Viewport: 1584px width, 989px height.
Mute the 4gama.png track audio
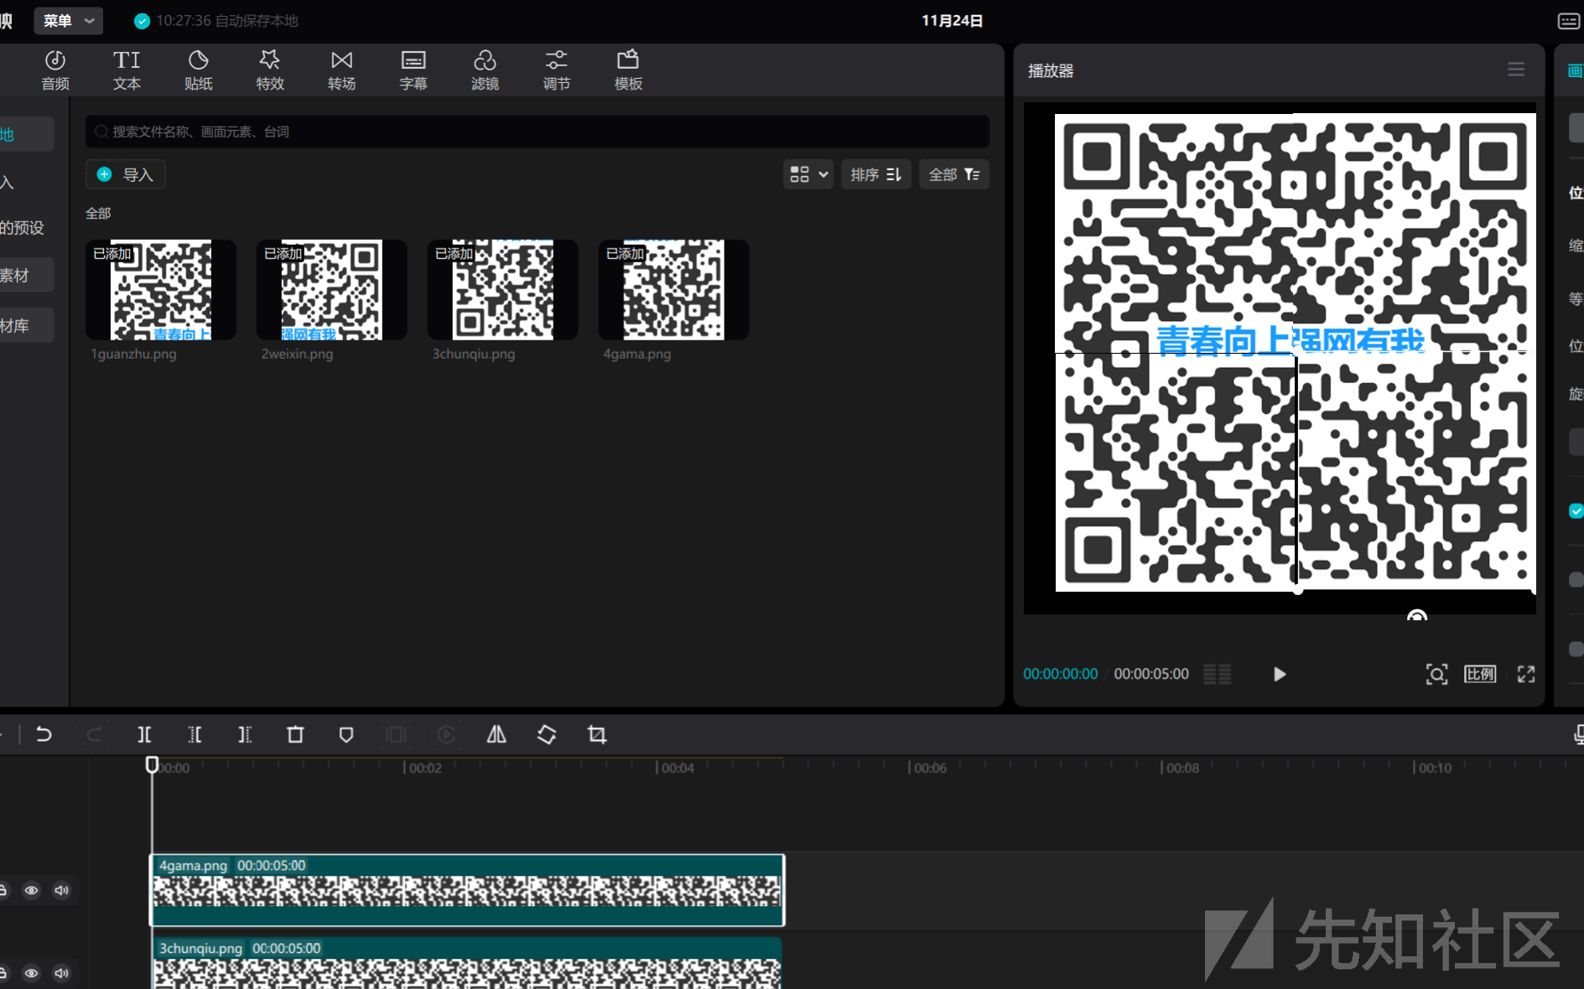point(61,890)
